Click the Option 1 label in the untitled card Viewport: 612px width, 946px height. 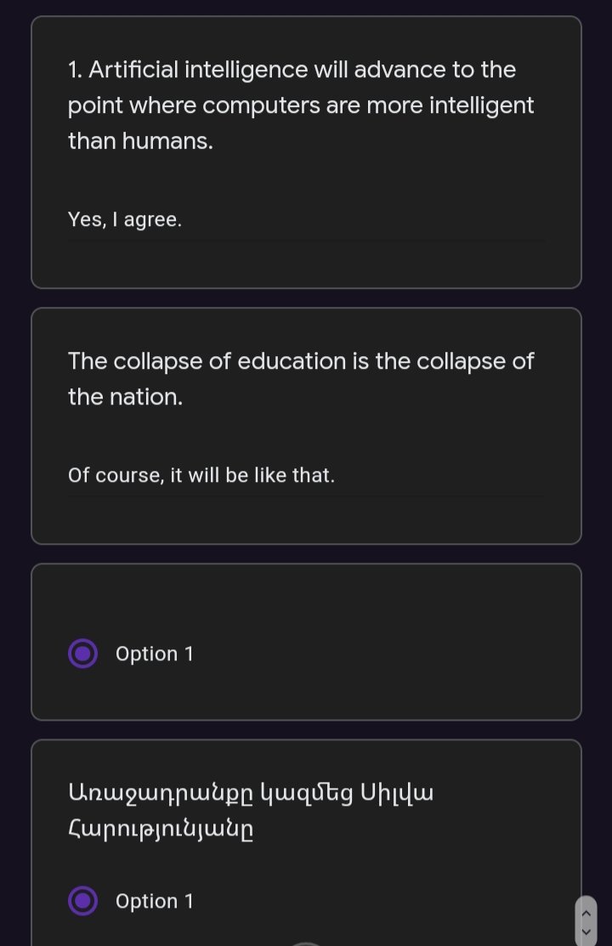coord(155,654)
